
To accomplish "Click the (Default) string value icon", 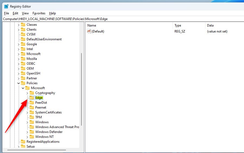I will click(x=89, y=31).
